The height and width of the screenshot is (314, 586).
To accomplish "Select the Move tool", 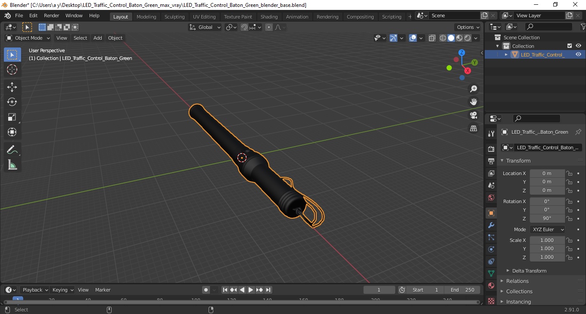I will [12, 87].
